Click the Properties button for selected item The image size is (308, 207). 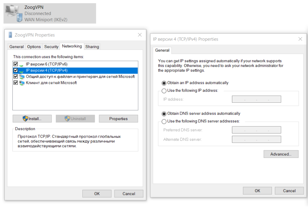click(x=118, y=119)
